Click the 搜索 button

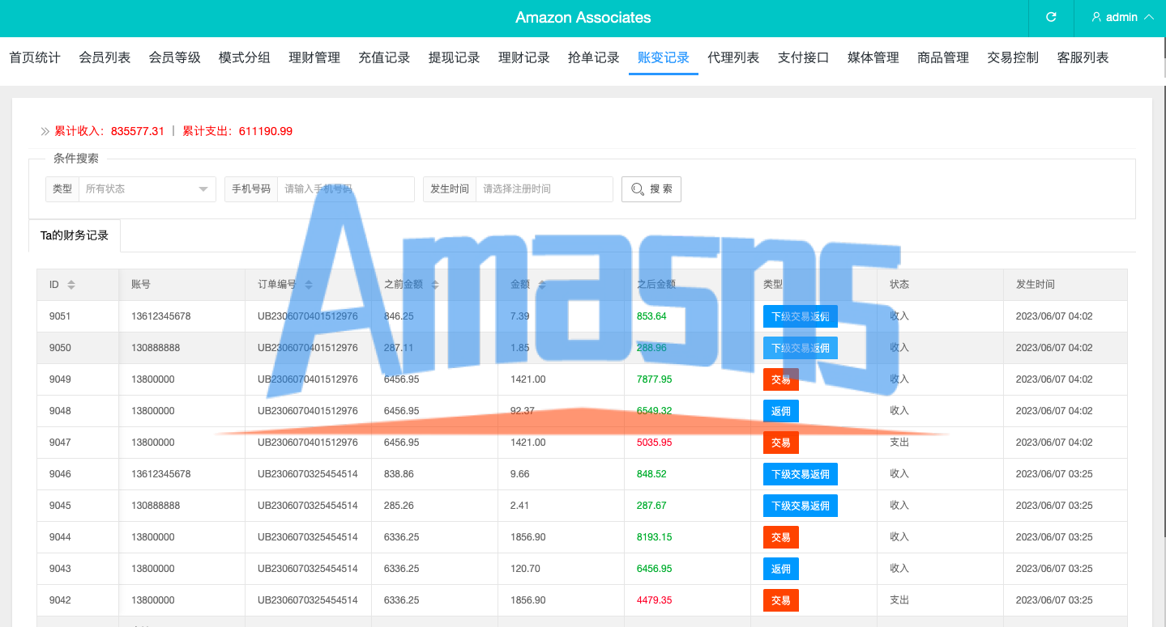(651, 189)
